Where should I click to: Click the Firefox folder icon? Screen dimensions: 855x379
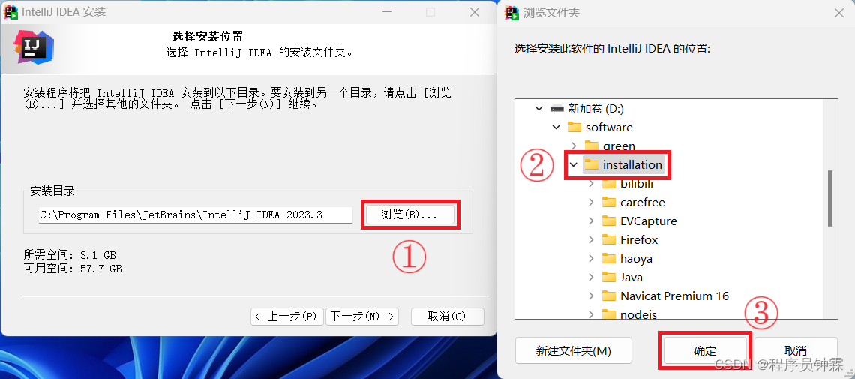(609, 239)
